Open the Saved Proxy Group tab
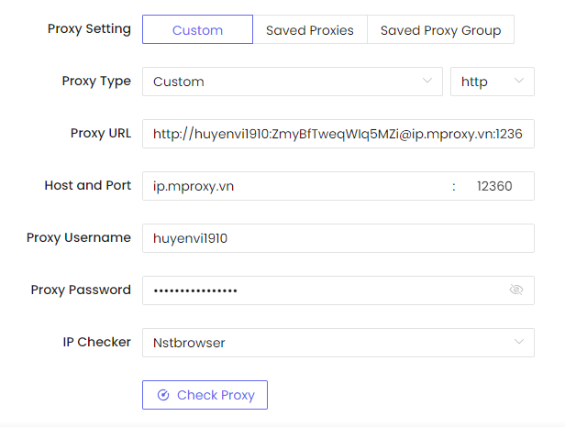565x427 pixels. click(440, 29)
